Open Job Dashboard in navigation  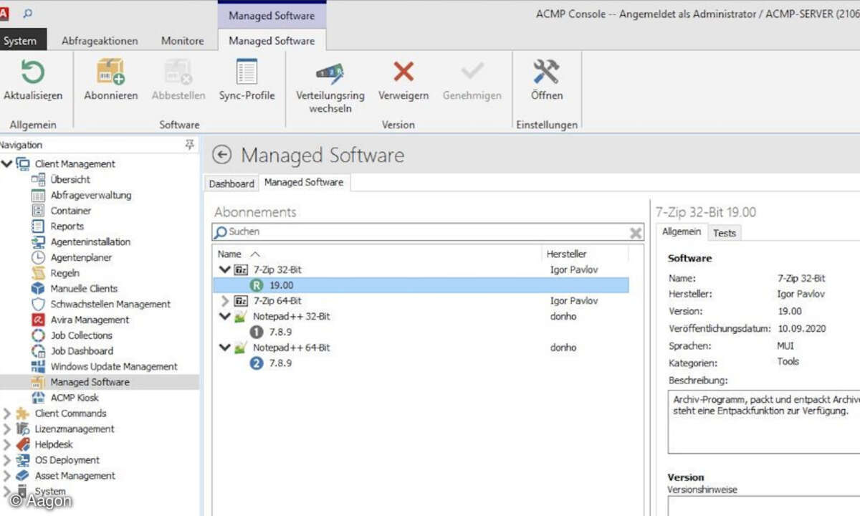coord(82,350)
